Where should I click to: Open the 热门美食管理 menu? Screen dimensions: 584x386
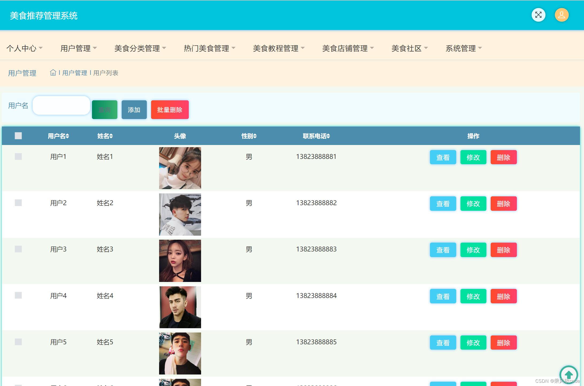(x=209, y=48)
